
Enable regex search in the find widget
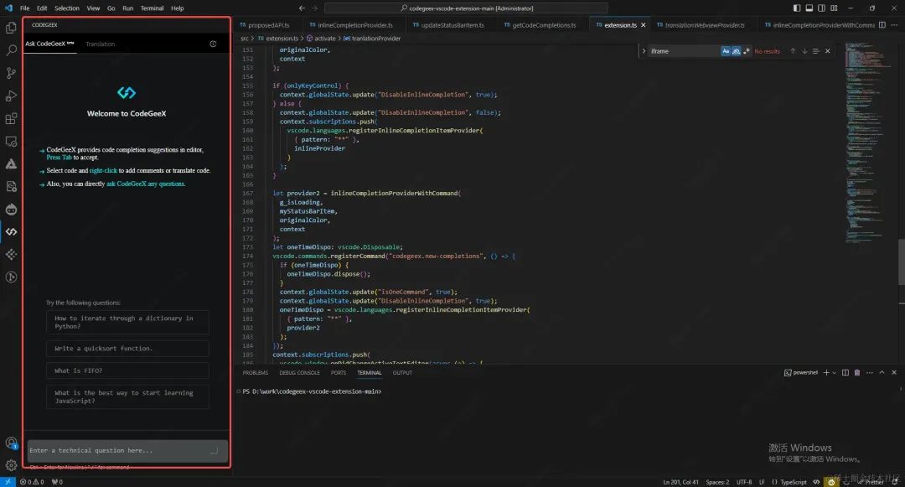click(747, 51)
